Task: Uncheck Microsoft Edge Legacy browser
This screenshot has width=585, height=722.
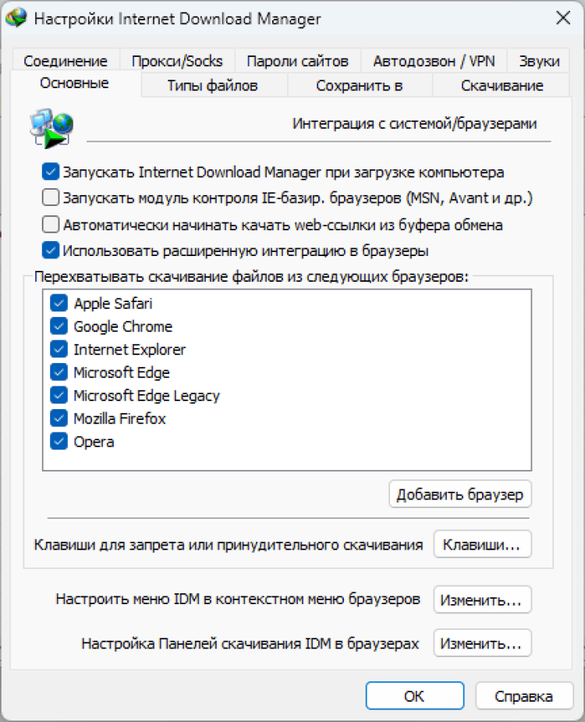Action: pos(59,395)
